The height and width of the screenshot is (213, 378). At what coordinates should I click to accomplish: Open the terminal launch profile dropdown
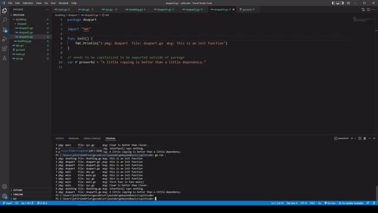tap(355, 138)
